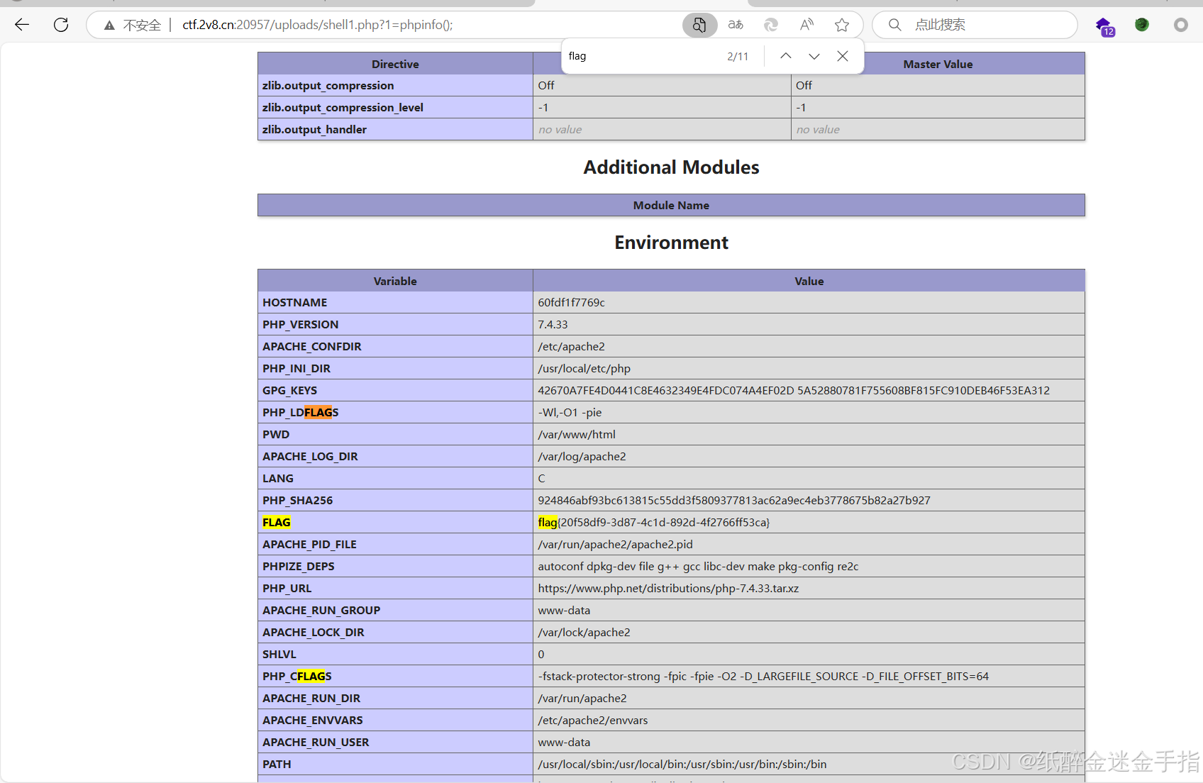The width and height of the screenshot is (1203, 783).
Task: Close the find bar
Action: [843, 56]
